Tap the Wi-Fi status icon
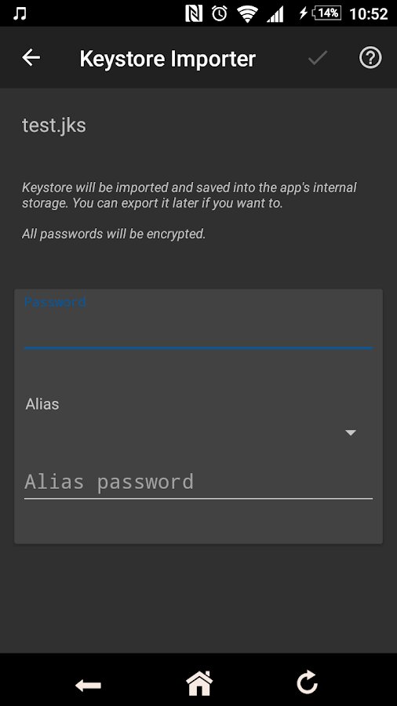The width and height of the screenshot is (397, 706). click(247, 14)
